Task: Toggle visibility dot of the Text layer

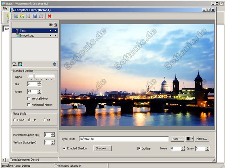Action: (x=50, y=30)
